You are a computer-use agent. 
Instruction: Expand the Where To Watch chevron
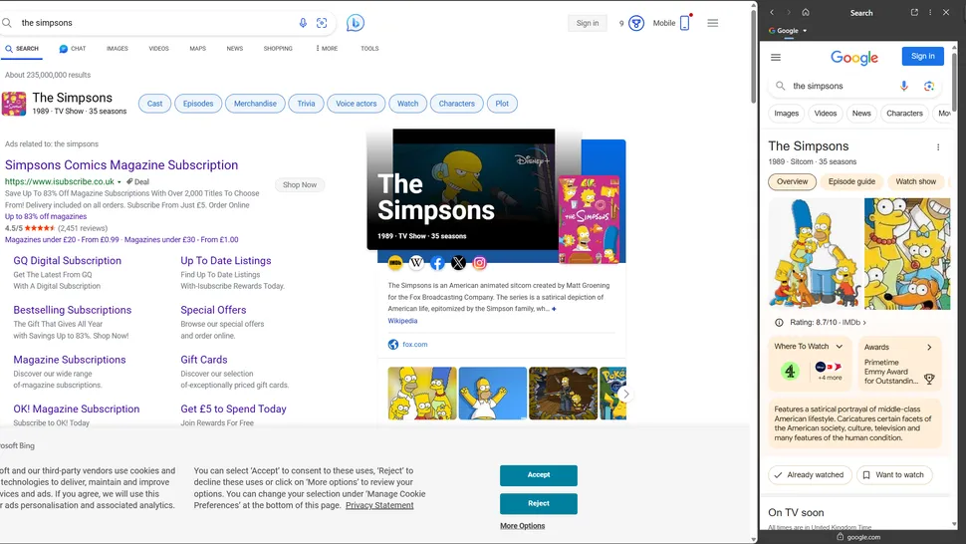tap(840, 347)
